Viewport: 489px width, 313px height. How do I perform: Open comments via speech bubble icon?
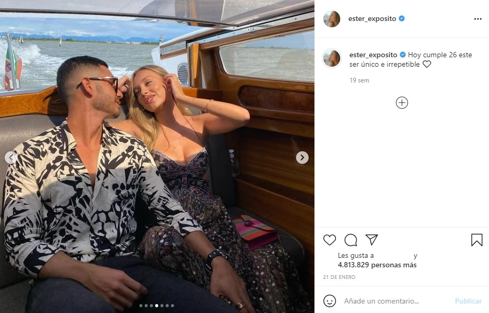coord(351,240)
